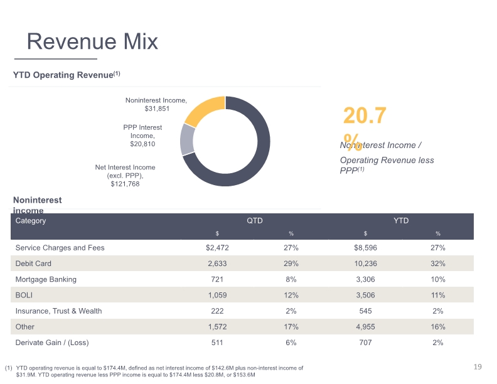Select the Insurance, Trust & Wealth row label
The image size is (497, 384).
(58, 311)
